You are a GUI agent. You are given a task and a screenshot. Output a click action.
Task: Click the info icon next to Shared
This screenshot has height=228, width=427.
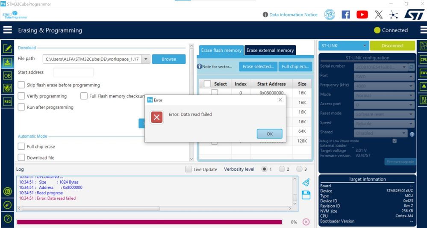click(412, 134)
